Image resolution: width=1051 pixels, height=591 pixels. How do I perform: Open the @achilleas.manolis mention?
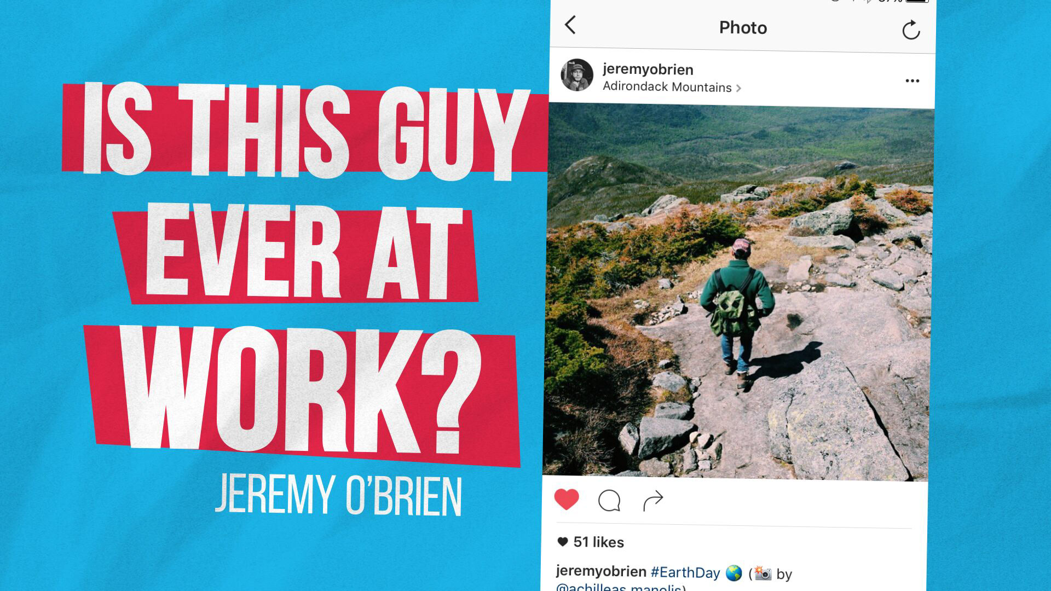point(619,587)
